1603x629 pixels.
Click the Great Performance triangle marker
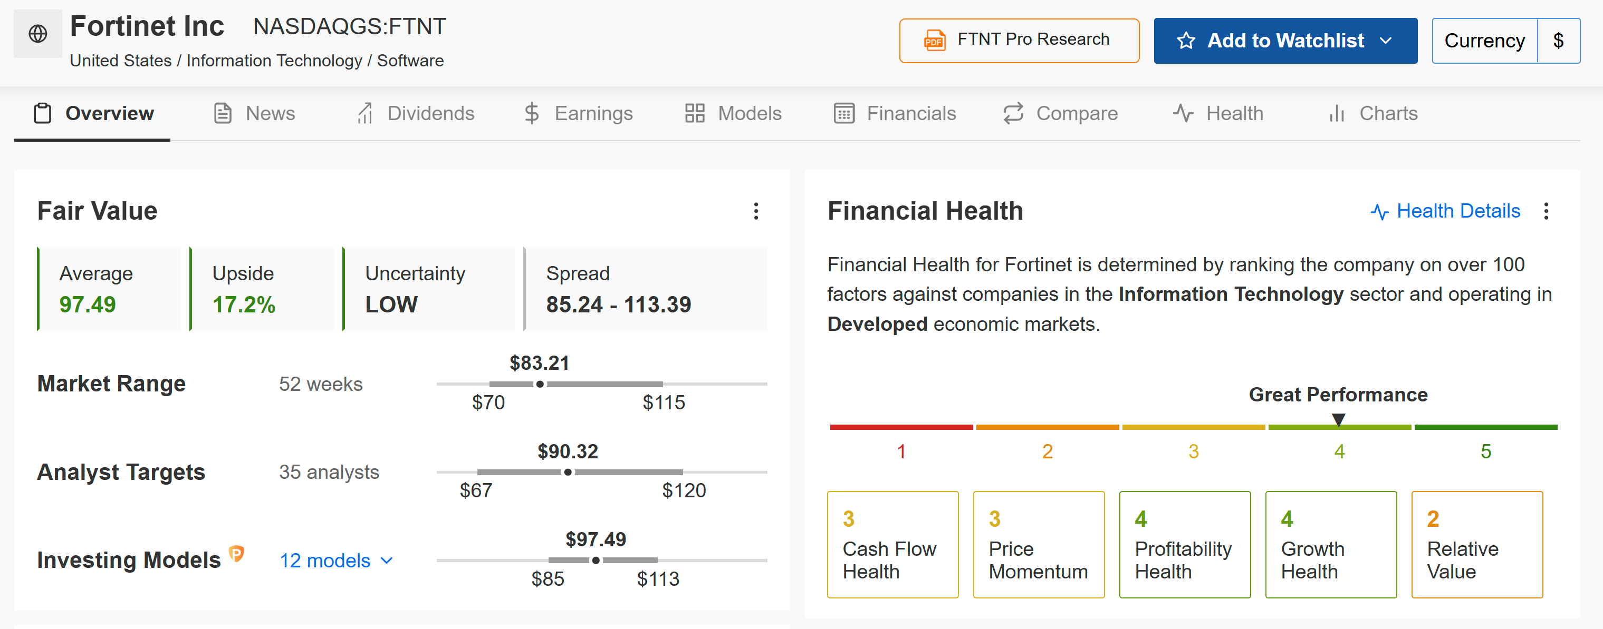pyautogui.click(x=1338, y=419)
